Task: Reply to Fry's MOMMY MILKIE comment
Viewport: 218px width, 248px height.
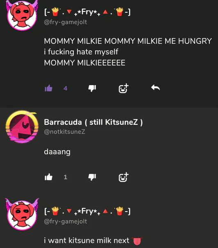Action: point(155,88)
